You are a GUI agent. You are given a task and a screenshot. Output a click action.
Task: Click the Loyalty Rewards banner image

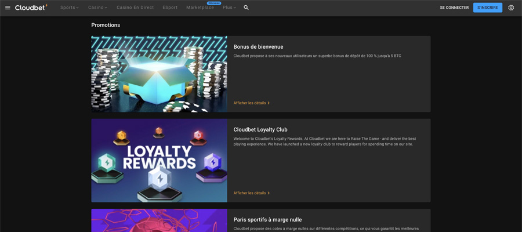click(x=159, y=161)
